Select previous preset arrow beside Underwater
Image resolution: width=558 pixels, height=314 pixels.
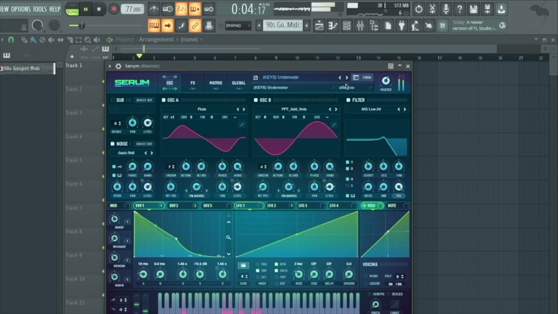(340, 78)
